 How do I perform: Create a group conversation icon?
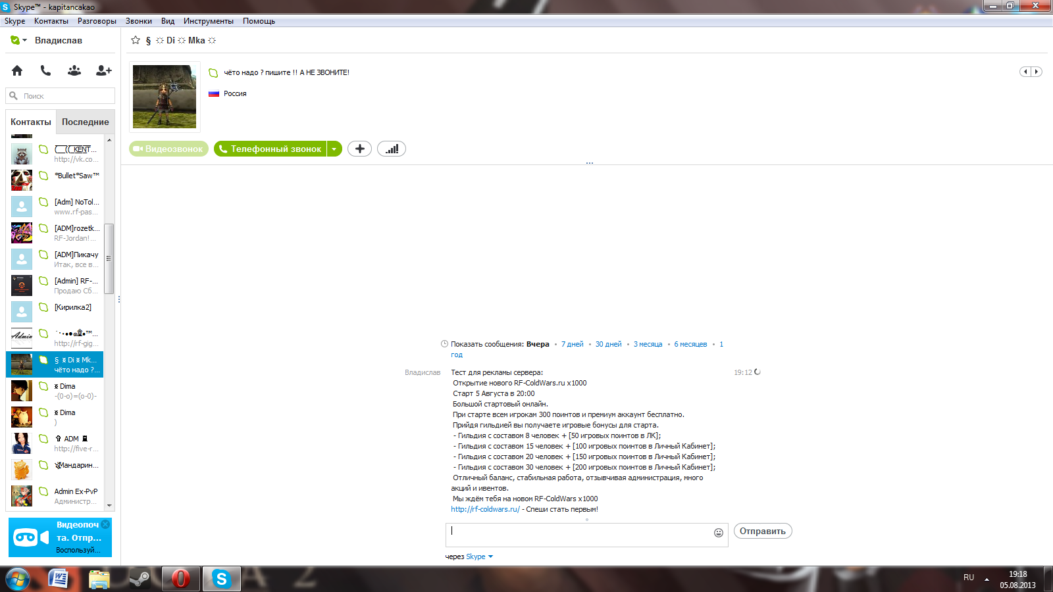coord(74,70)
